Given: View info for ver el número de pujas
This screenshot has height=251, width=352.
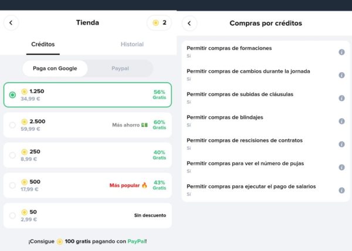Looking at the screenshot, I should (x=341, y=167).
